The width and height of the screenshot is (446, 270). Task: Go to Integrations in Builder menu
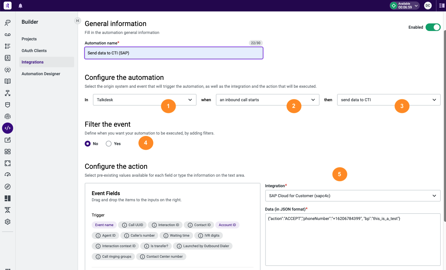(x=47, y=62)
